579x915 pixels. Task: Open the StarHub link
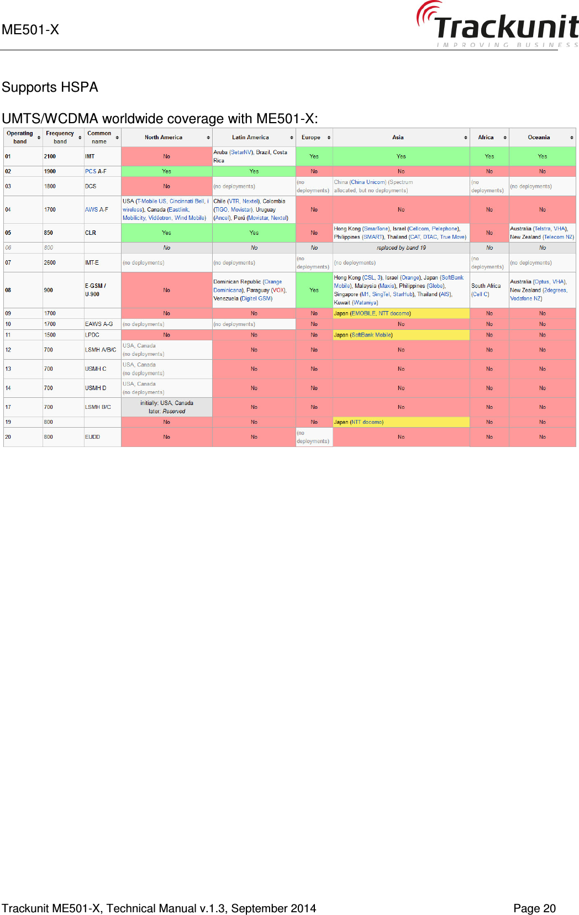click(403, 295)
